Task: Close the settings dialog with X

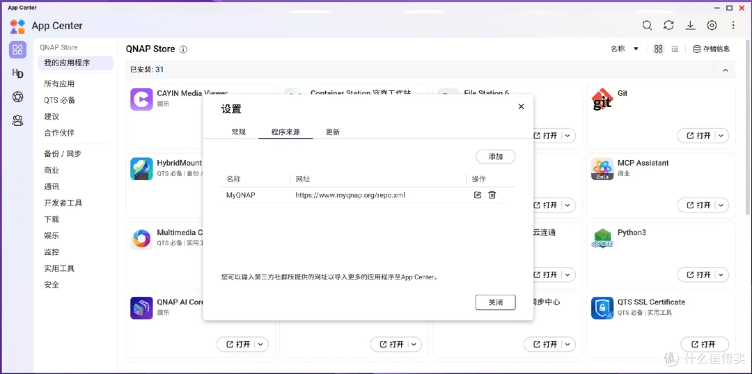Action: coord(522,106)
